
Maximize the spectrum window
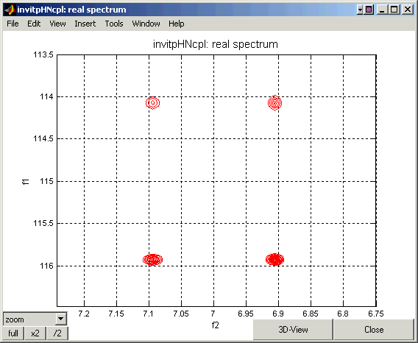pyautogui.click(x=394, y=10)
